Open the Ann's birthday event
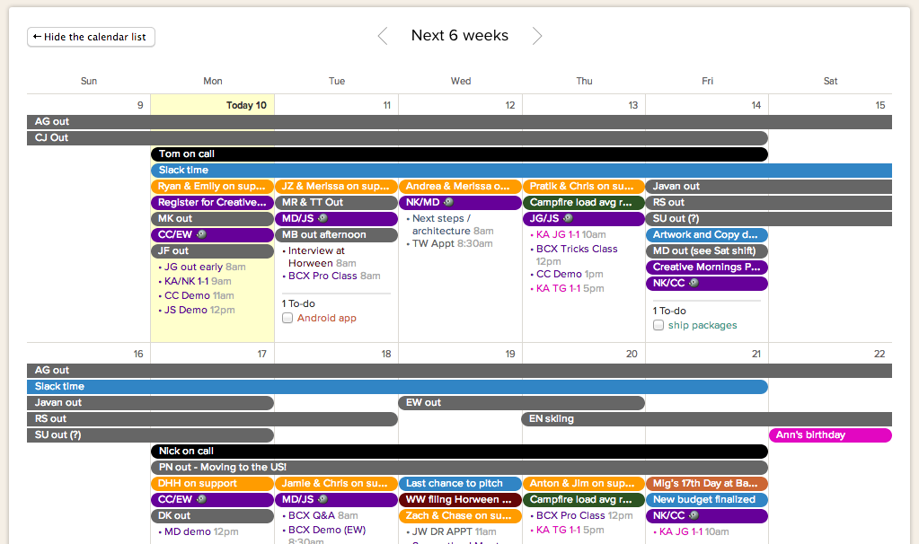The height and width of the screenshot is (544, 919). point(829,434)
